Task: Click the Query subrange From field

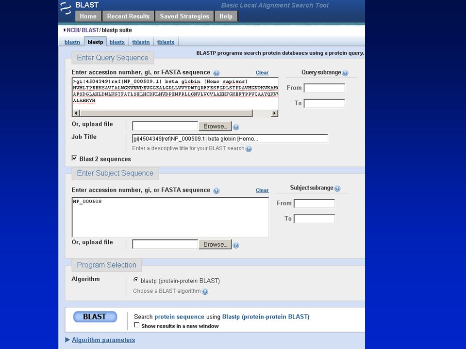Action: pos(324,88)
